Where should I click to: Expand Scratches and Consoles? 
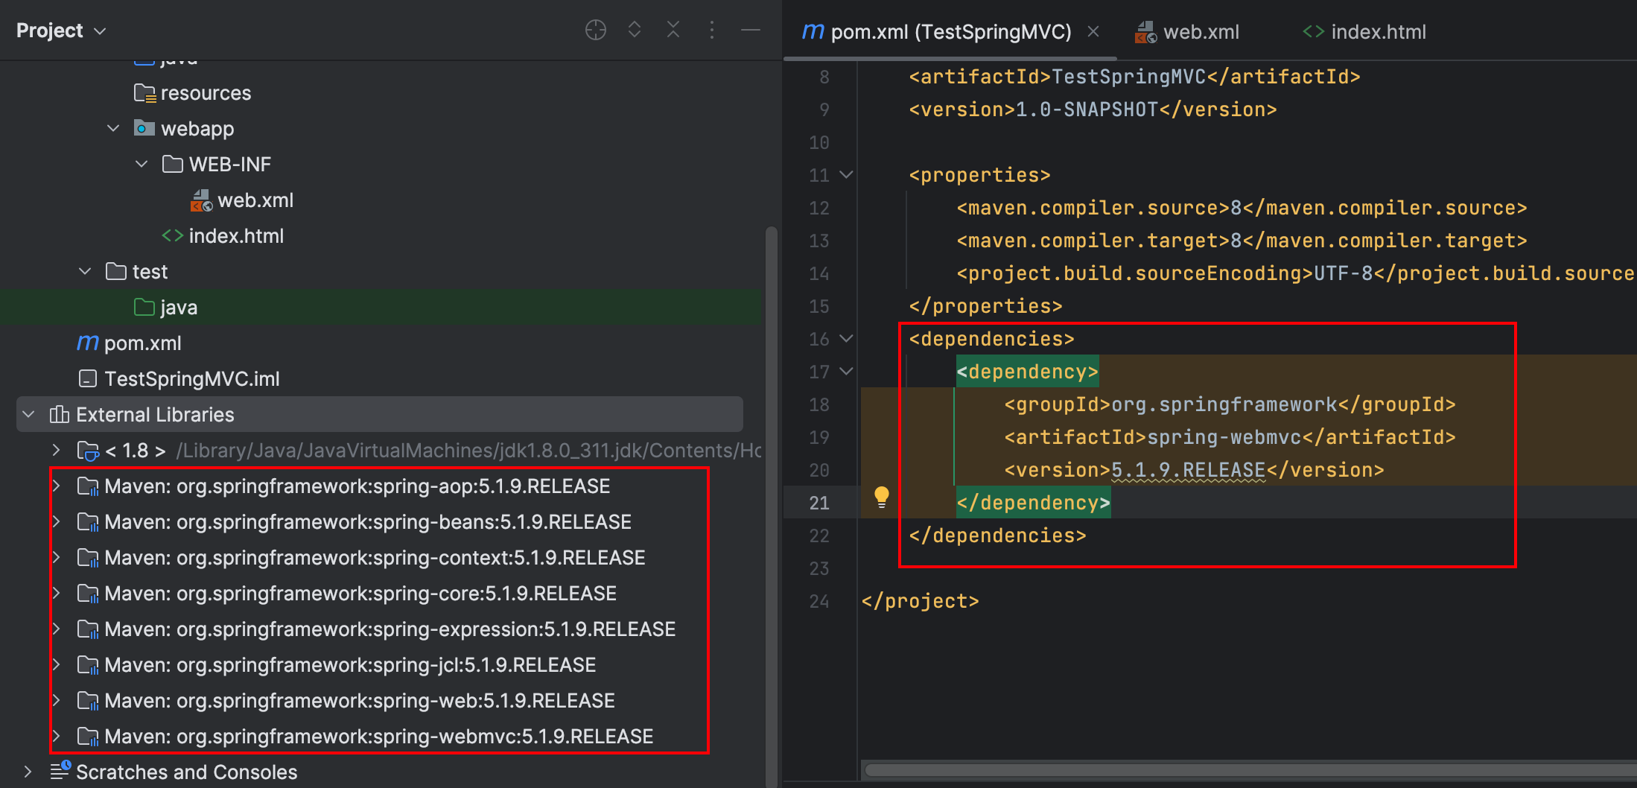[x=28, y=772]
